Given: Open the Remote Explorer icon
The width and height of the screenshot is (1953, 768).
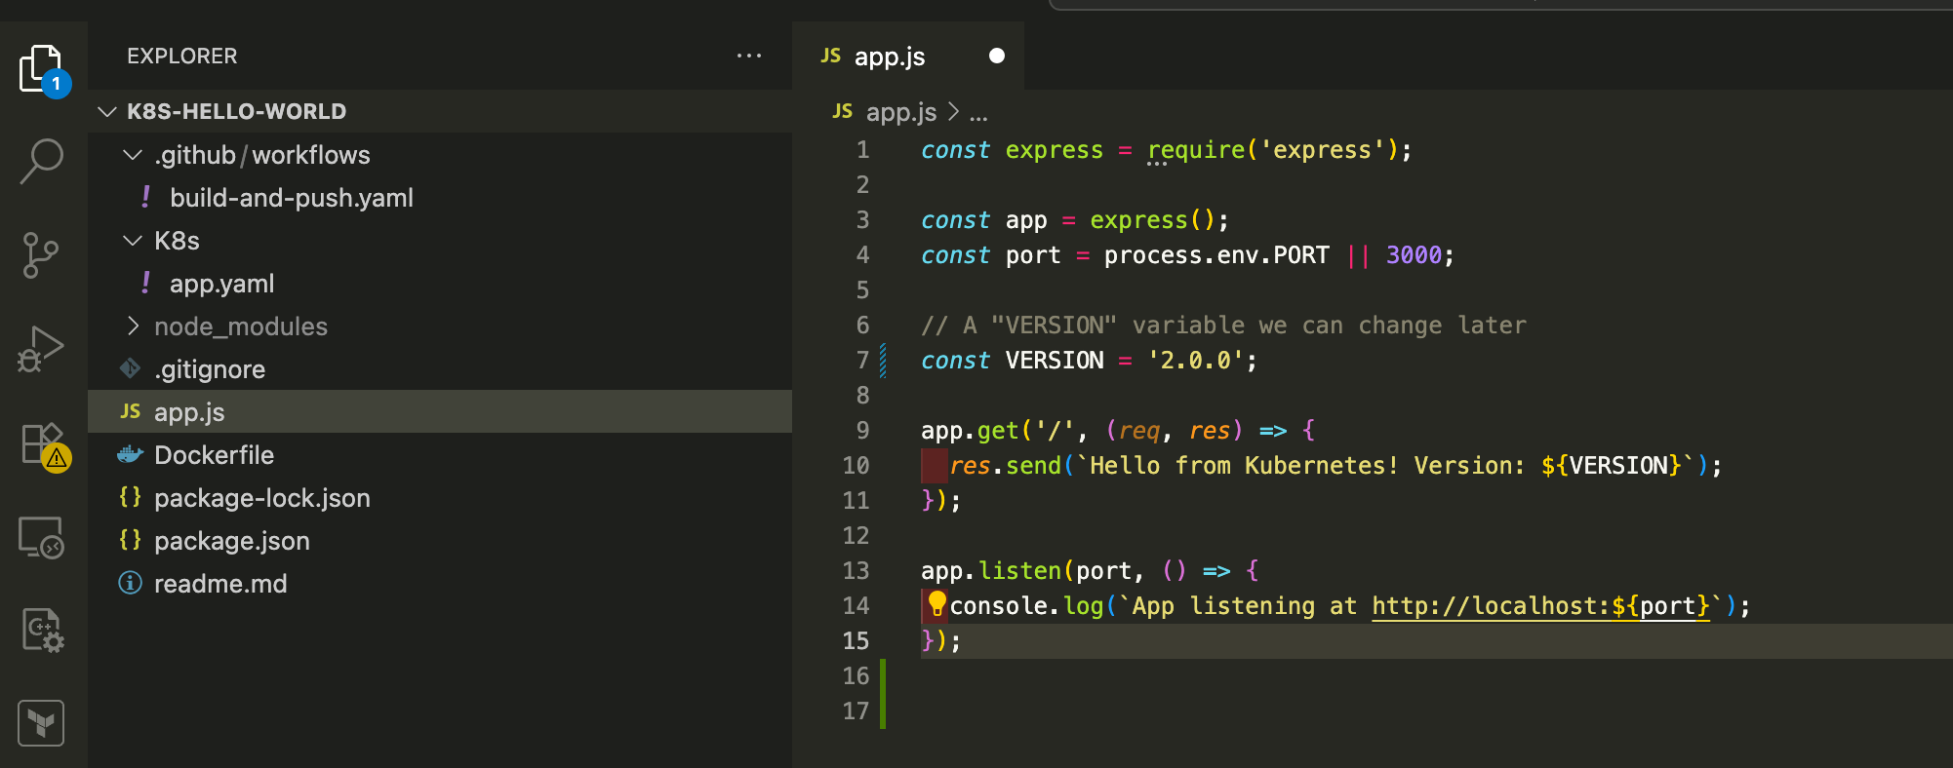Looking at the screenshot, I should [x=41, y=537].
